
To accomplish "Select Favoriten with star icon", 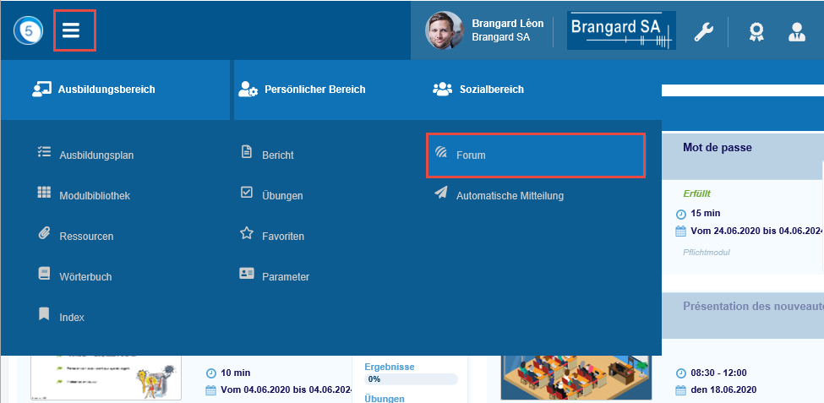I will [282, 236].
